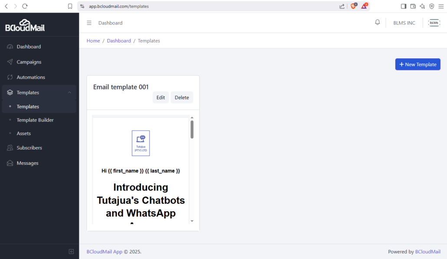
Task: Click the Dashboard header title text
Action: coord(110,23)
